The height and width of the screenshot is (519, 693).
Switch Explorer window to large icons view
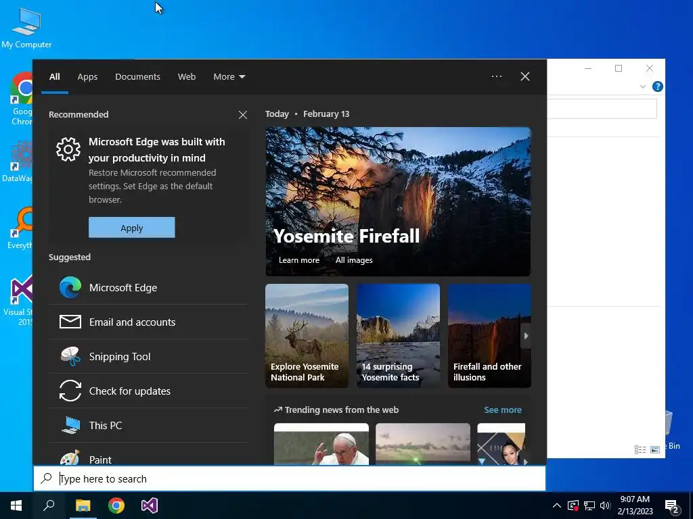pyautogui.click(x=655, y=449)
